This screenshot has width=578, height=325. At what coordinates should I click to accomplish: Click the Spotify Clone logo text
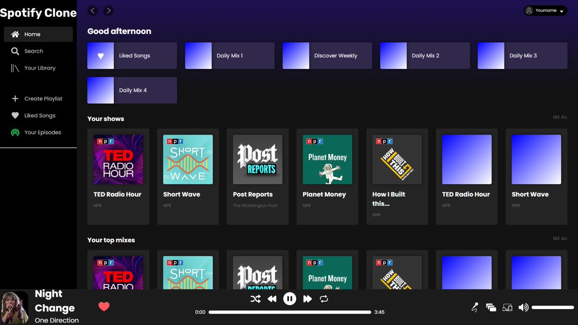38,13
